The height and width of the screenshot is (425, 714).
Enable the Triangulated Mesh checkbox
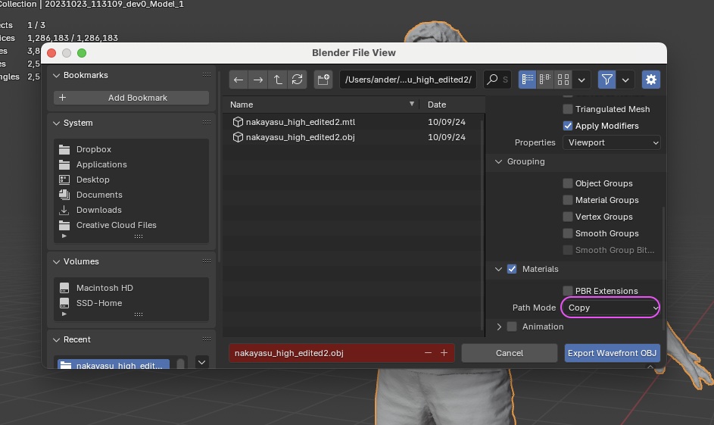(x=567, y=109)
